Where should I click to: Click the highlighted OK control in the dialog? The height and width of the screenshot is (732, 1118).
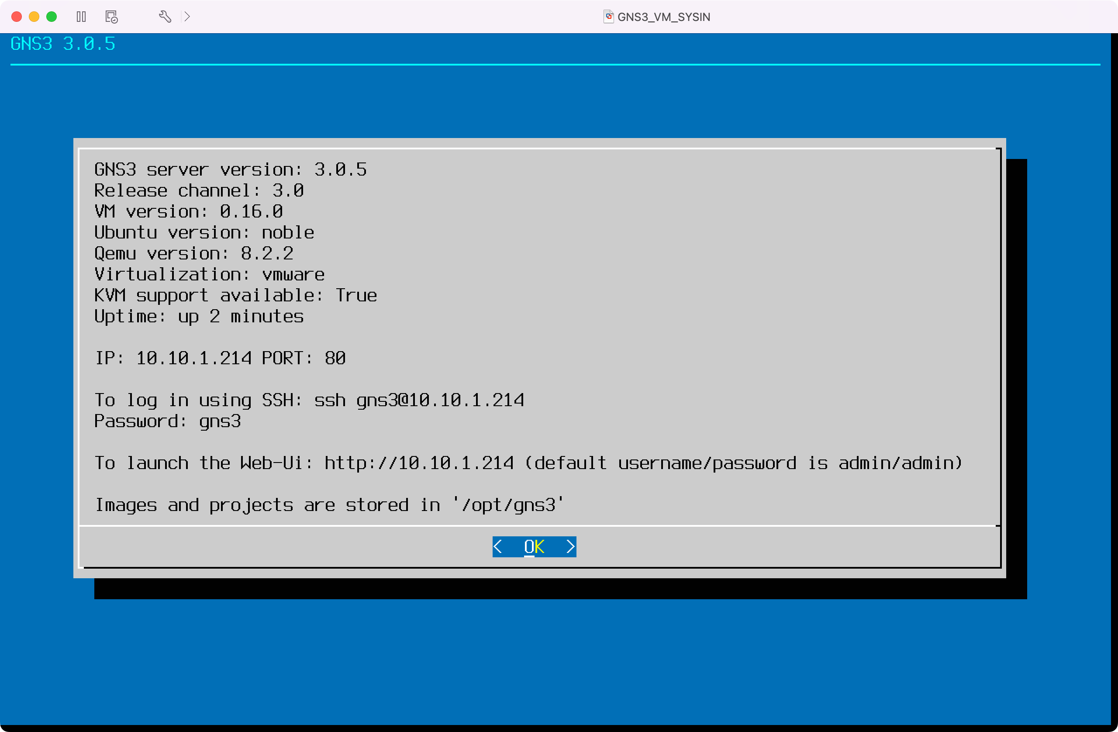[534, 546]
